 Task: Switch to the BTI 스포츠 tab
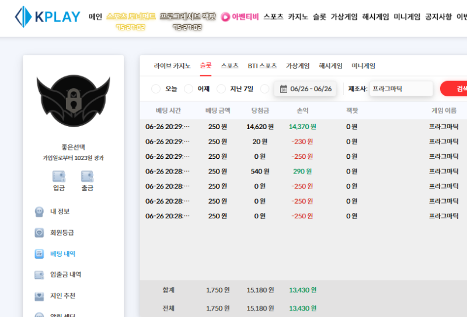[x=262, y=66]
